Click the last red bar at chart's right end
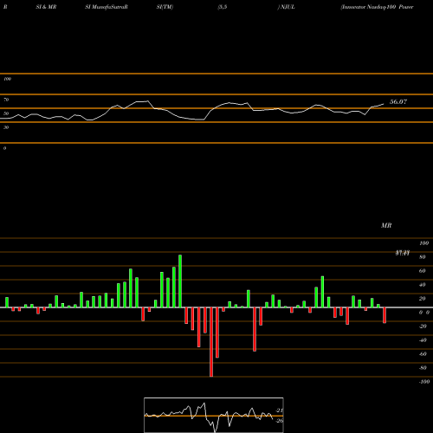The width and height of the screenshot is (433, 433). [385, 315]
